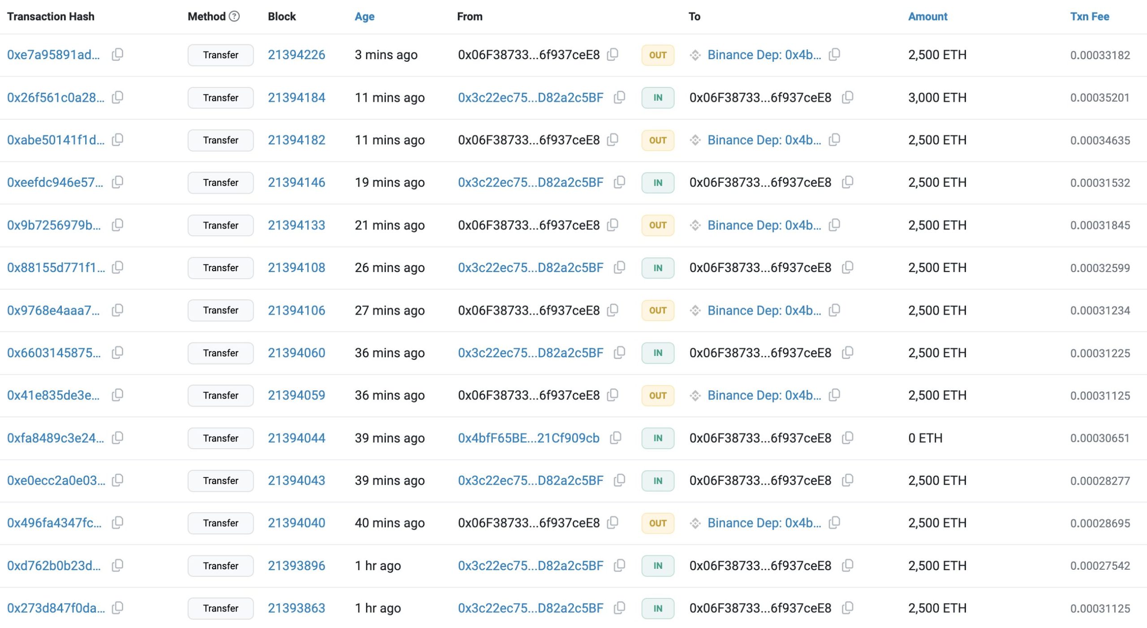This screenshot has height=628, width=1147.
Task: Copy To address in block 21394184 row
Action: pyautogui.click(x=847, y=97)
